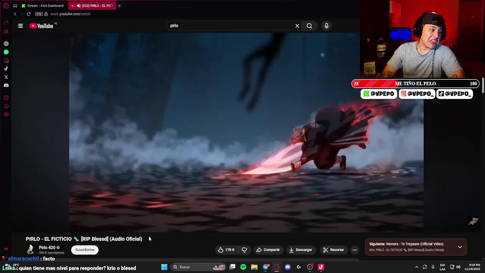Go back with browser back arrow

click(x=15, y=14)
